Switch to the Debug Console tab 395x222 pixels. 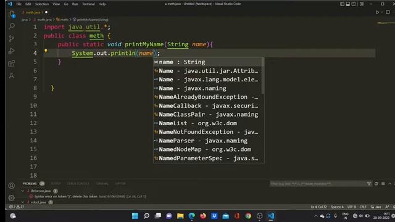point(78,184)
